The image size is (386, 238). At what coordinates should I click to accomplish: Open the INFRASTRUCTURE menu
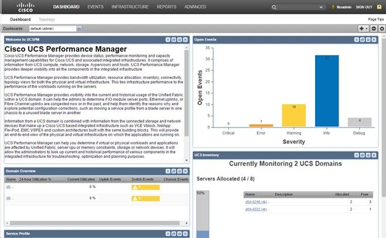coord(130,7)
